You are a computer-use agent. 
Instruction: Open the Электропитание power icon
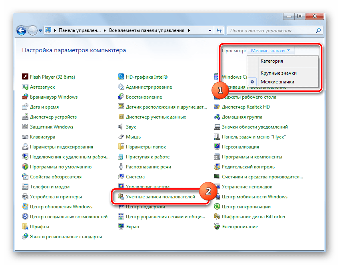pos(217,227)
